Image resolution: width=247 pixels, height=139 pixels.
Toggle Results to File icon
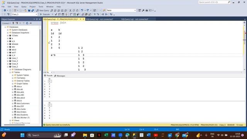90,14
